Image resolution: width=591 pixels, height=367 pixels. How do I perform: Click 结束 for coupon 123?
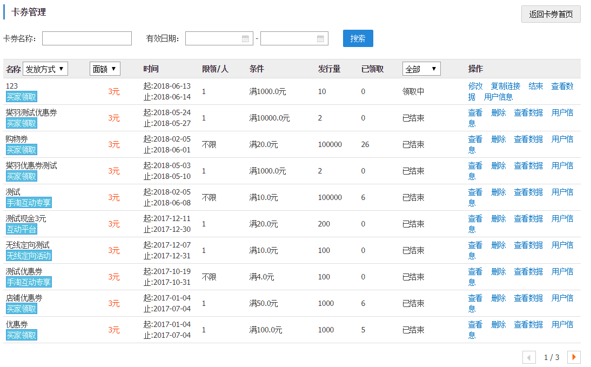(536, 86)
